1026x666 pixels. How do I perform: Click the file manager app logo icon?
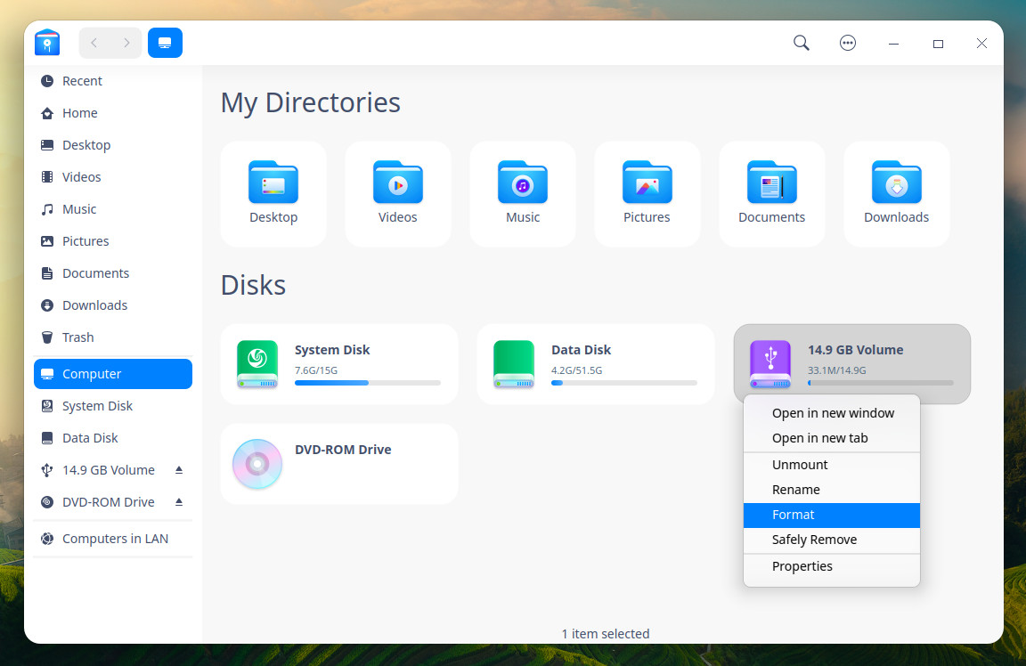[x=47, y=43]
